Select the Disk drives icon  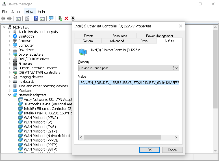point(15,50)
